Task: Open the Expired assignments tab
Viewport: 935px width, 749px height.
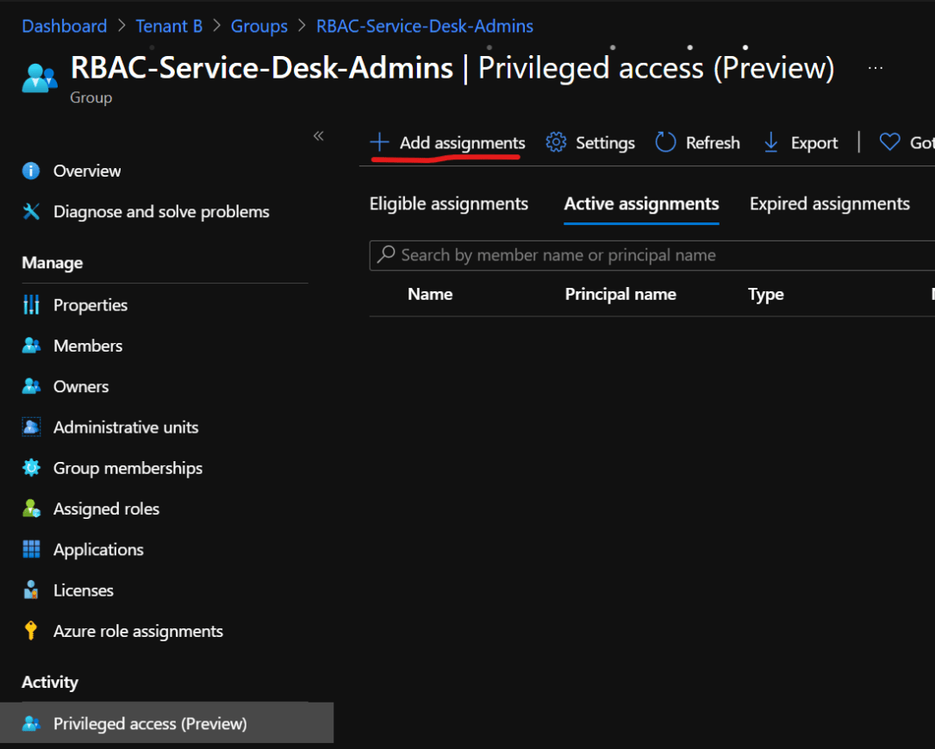Action: [x=829, y=203]
